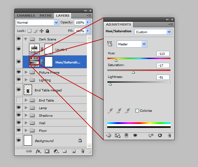Create a new layer group
Image resolution: width=198 pixels, height=167 pixels.
point(65,151)
